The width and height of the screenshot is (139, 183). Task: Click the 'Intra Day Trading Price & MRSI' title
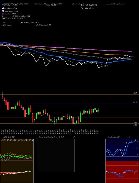click(x=57, y=137)
